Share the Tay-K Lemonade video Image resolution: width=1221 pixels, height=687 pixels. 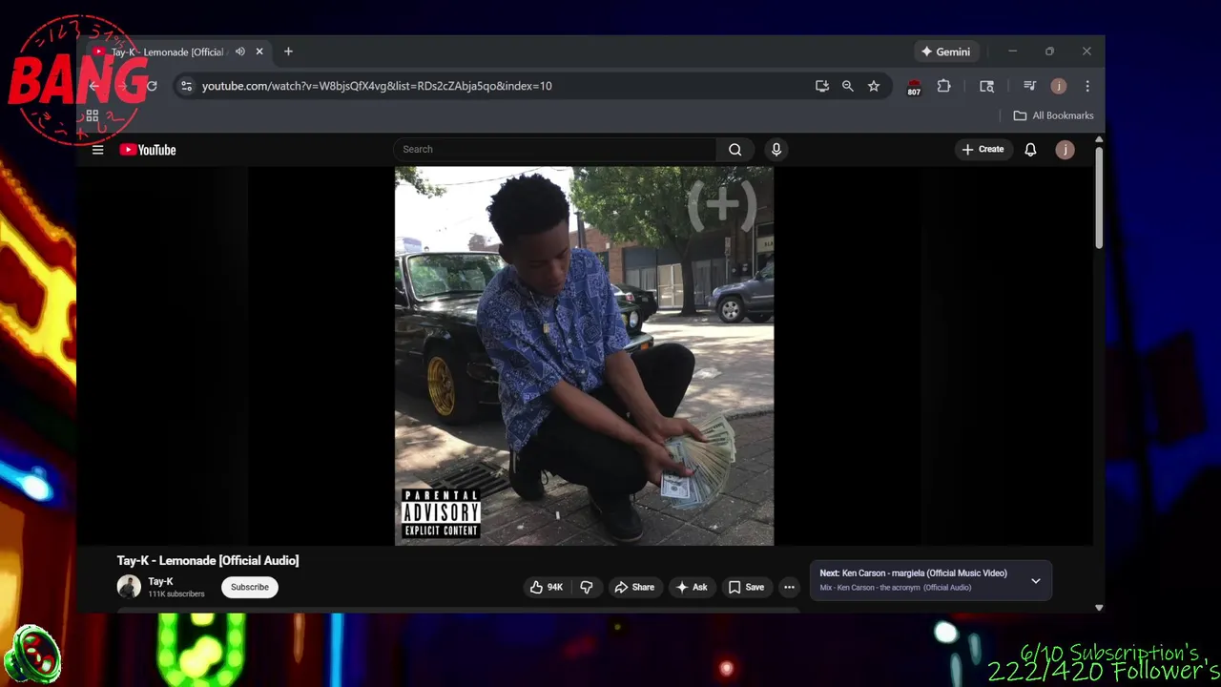tap(634, 588)
